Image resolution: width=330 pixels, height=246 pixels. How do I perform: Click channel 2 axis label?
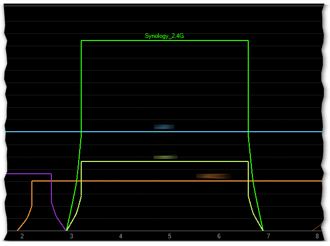pyautogui.click(x=22, y=236)
